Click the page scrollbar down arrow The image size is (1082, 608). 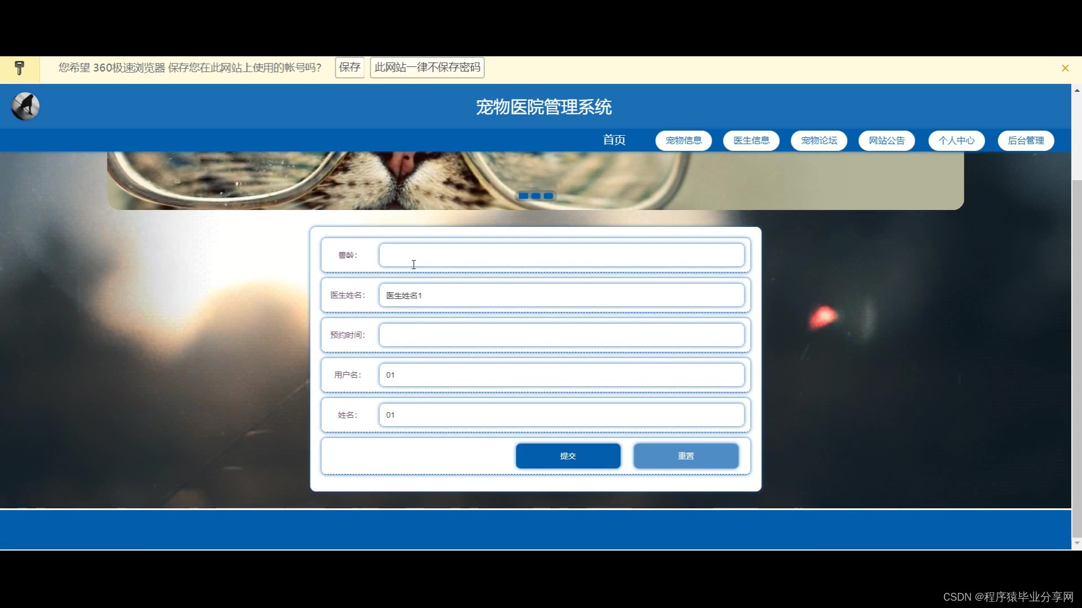1076,543
